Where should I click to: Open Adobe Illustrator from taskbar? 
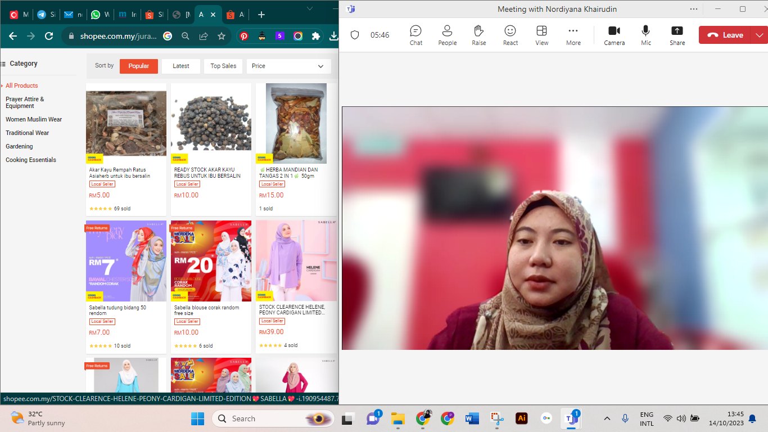(x=521, y=418)
